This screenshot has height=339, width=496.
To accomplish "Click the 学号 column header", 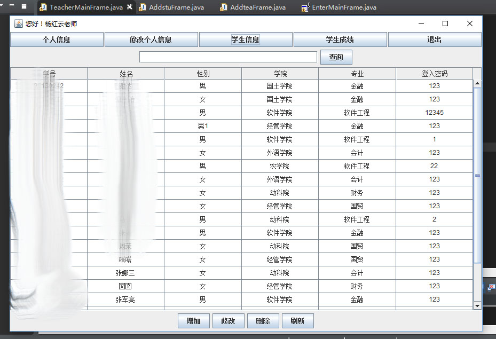I will [49, 74].
